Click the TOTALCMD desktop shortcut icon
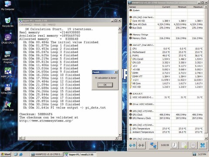 pos(8,89)
